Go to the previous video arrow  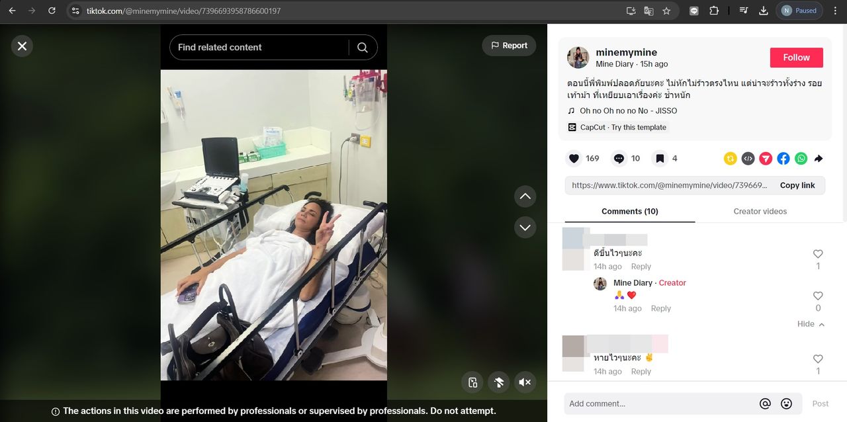(525, 196)
